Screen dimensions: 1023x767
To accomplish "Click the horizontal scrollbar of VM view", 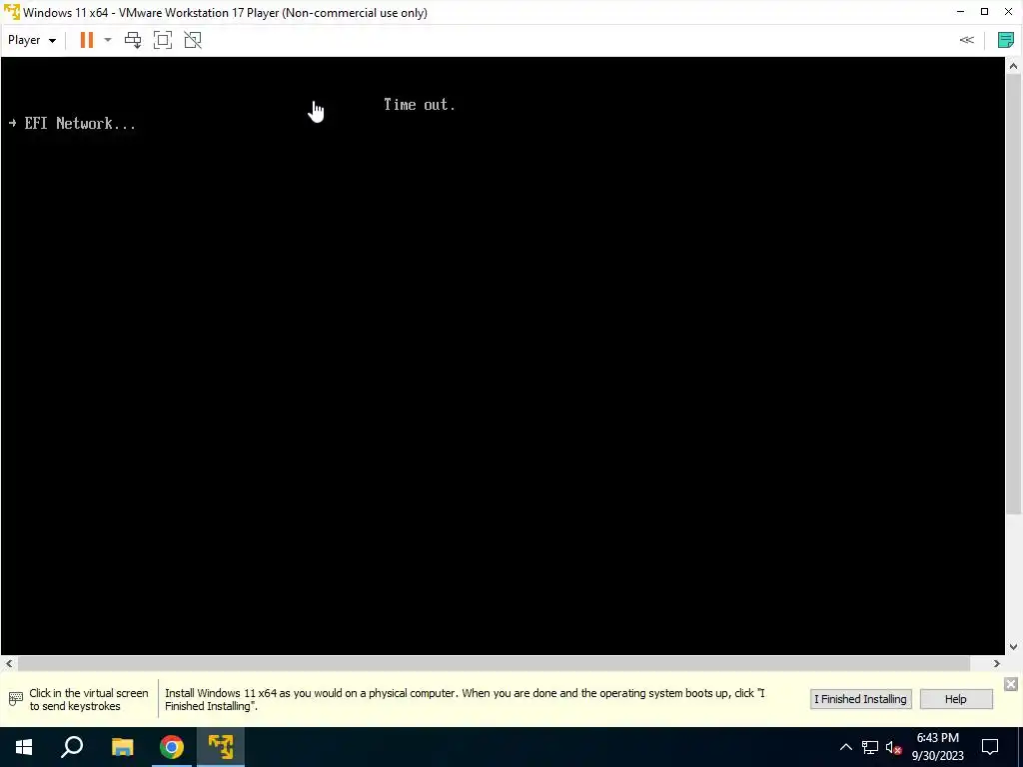I will pos(494,663).
